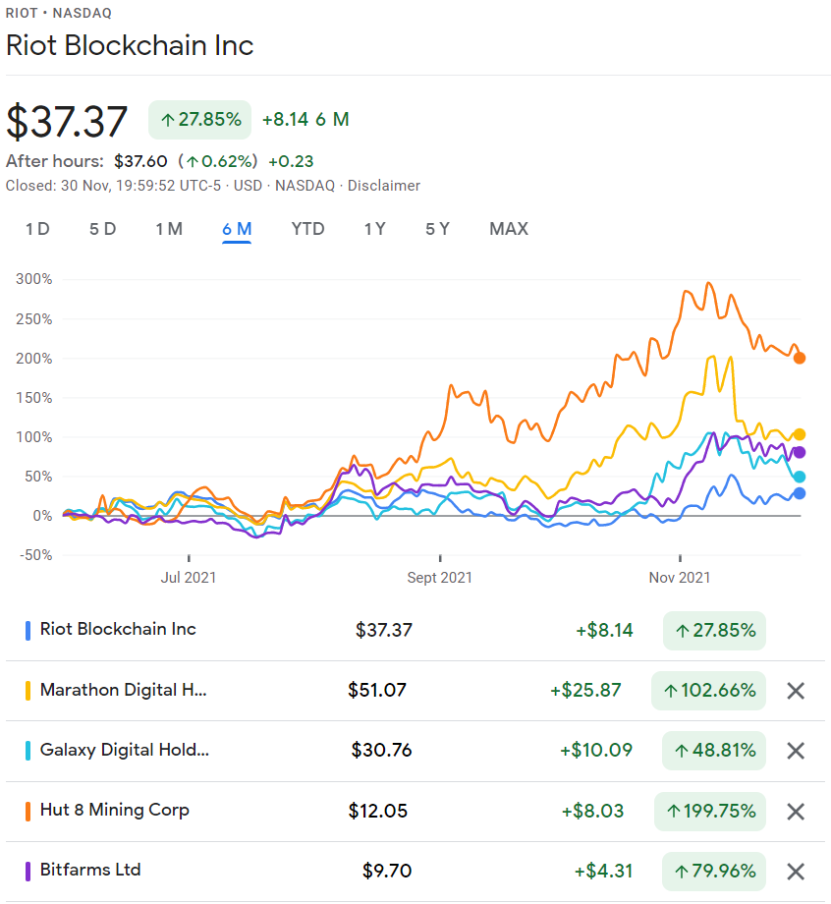Click the header 27.85% change badge
Screen dimensions: 831x904
(200, 120)
